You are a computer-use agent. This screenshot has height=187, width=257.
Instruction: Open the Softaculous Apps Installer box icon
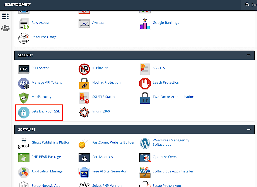145,172
